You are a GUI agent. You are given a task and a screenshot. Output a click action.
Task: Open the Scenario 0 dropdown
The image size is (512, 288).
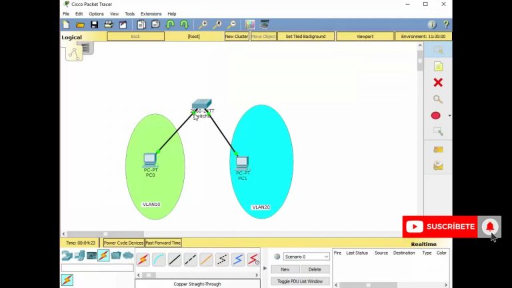[306, 257]
